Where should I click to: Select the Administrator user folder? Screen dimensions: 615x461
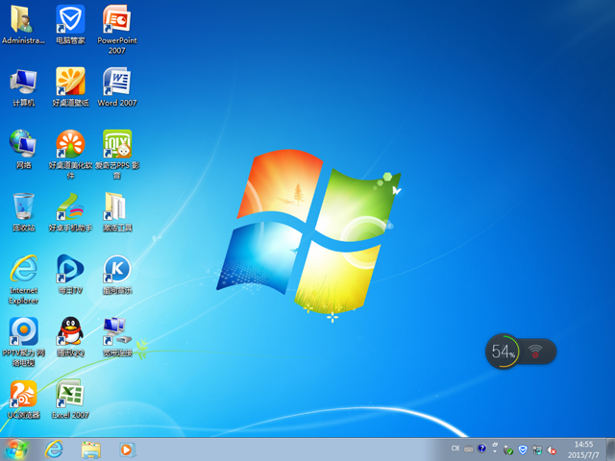23,19
